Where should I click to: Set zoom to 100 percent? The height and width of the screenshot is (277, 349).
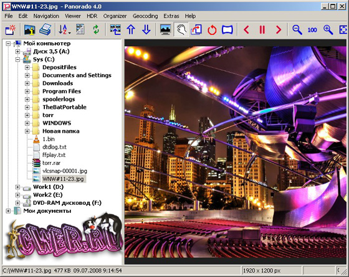point(312,30)
